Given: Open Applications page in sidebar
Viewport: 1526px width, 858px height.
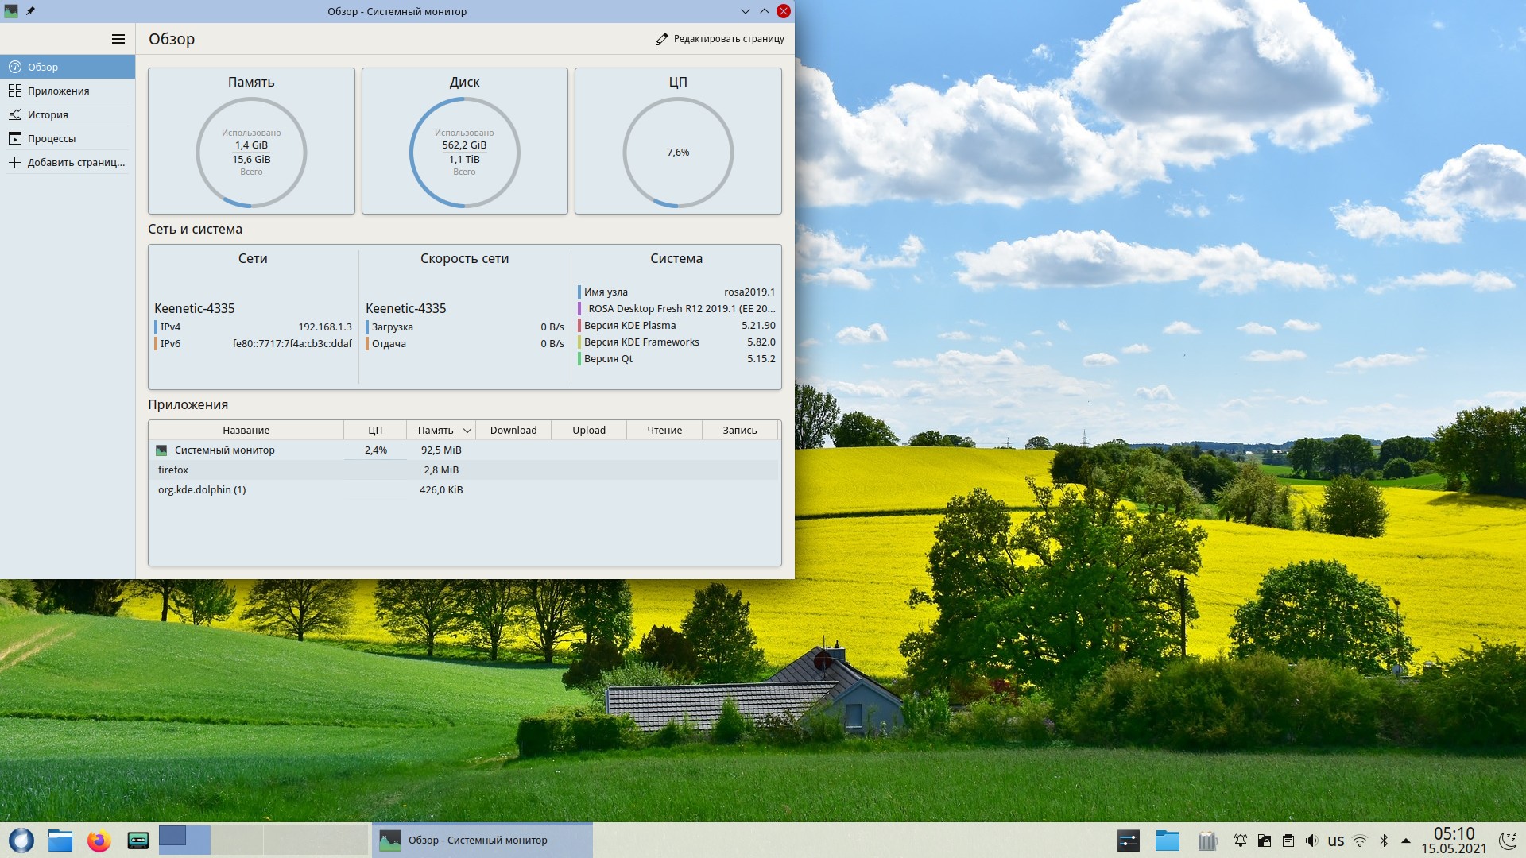Looking at the screenshot, I should pyautogui.click(x=58, y=91).
